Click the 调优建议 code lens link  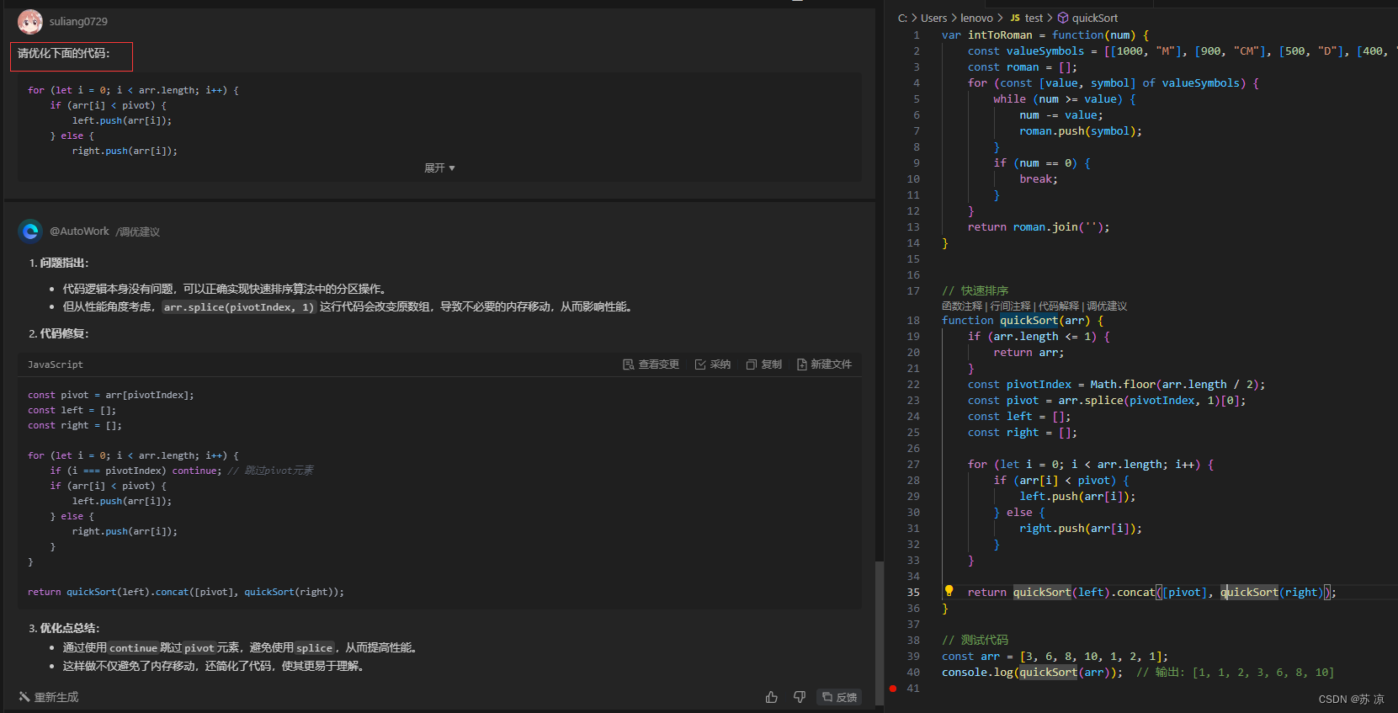point(1107,306)
